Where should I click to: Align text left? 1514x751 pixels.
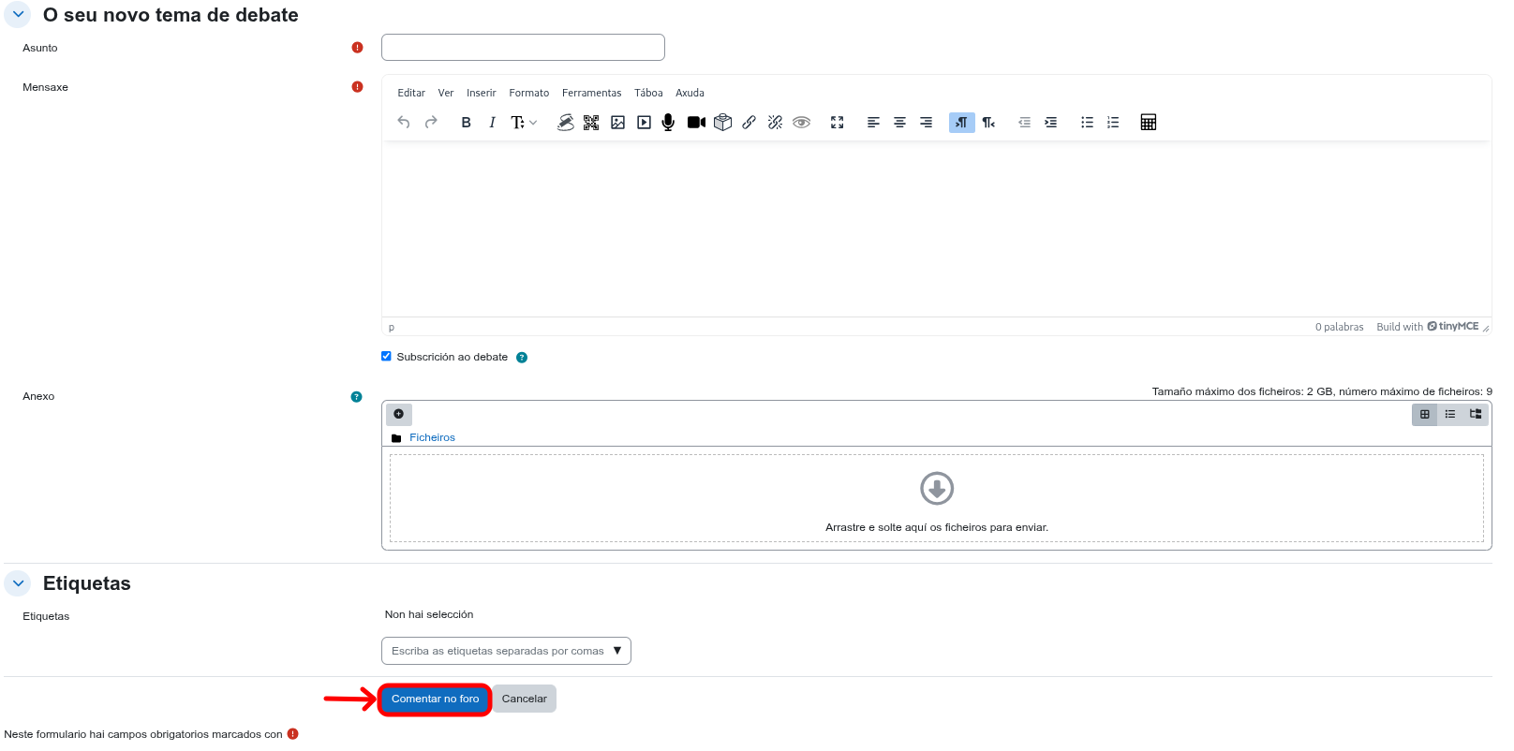[873, 123]
